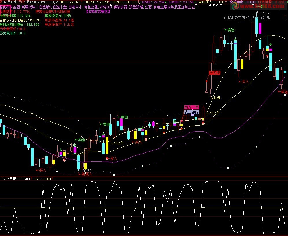Click the 36.27 high price marker
288x236 pixels.
point(265,13)
